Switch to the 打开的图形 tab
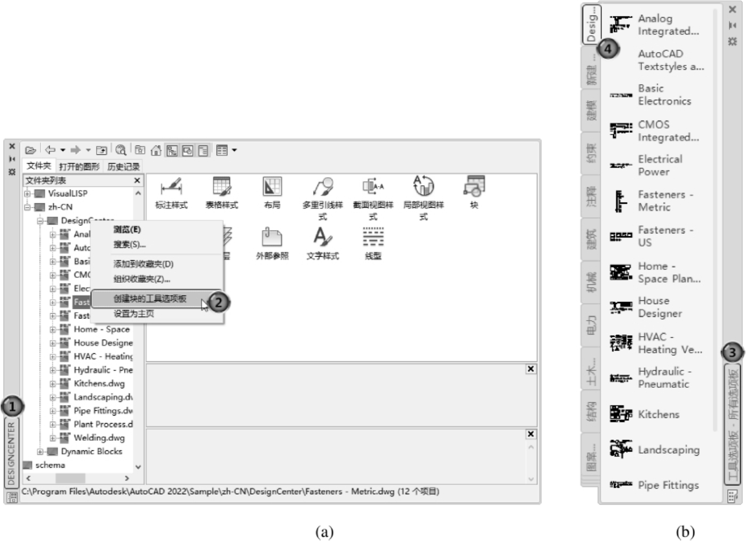 point(80,166)
